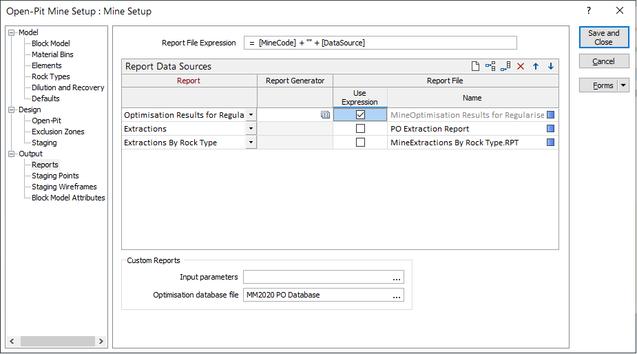Viewport: 637px width, 354px height.
Task: Move the selected row down with down arrow
Action: [x=551, y=66]
